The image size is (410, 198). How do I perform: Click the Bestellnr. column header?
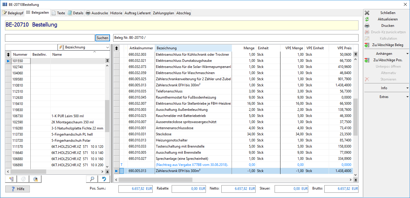(41, 54)
